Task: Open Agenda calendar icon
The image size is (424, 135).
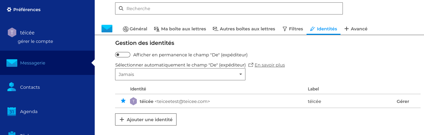Action: point(12,111)
